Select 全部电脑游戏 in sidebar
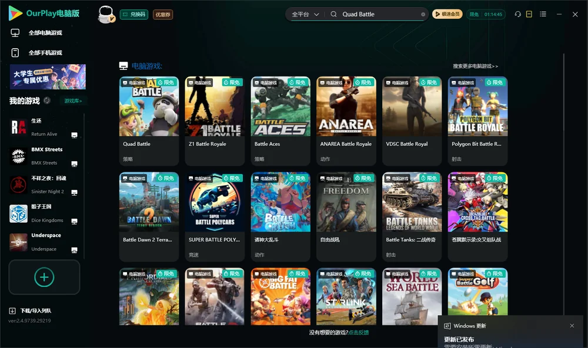588x348 pixels. click(x=45, y=33)
